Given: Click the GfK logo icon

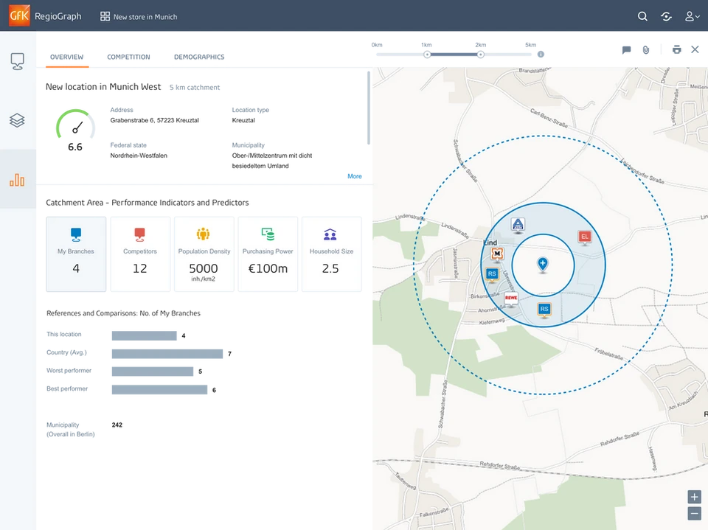Looking at the screenshot, I should 19,15.
